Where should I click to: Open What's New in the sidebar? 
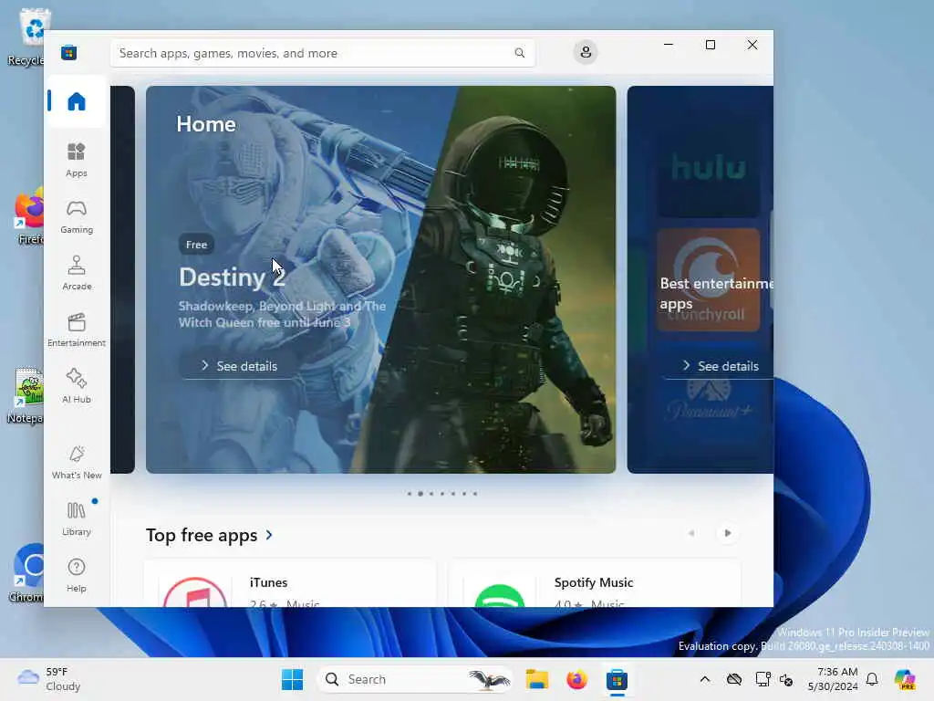(x=77, y=463)
